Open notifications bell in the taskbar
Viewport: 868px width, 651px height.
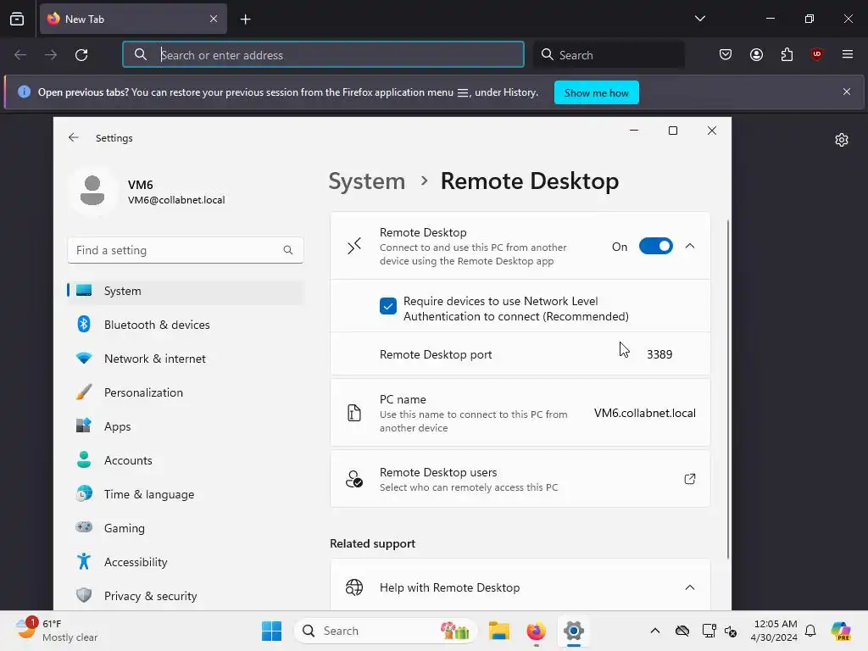click(x=810, y=631)
